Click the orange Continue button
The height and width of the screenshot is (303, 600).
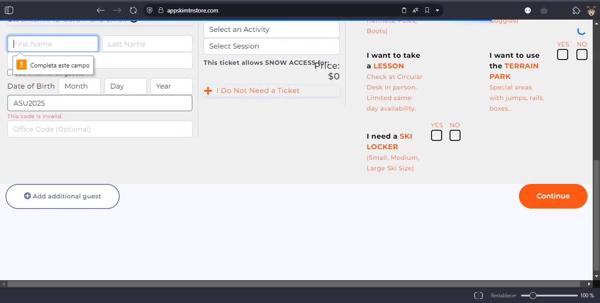553,196
